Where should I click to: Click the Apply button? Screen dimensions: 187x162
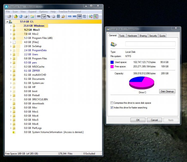tap(171, 120)
